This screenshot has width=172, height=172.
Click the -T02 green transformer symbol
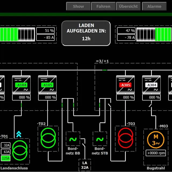[48, 138]
